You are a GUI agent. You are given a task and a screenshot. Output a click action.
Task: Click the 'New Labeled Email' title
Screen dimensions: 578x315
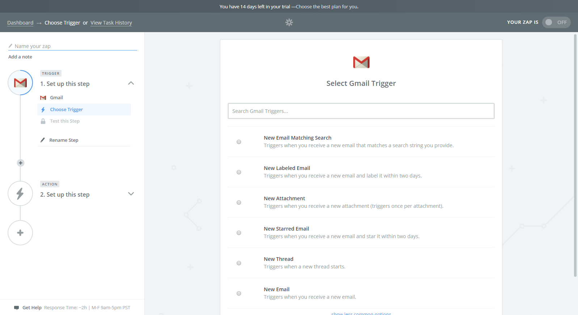(x=287, y=168)
